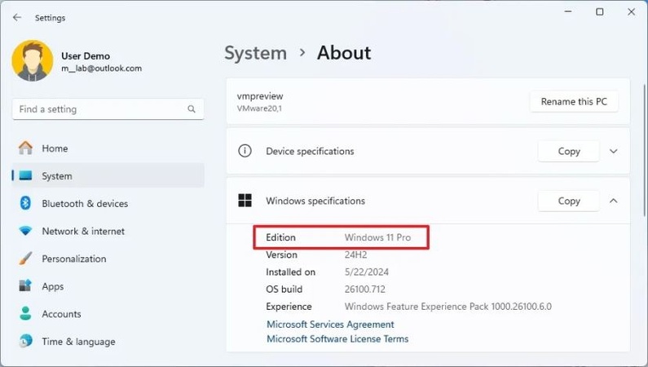Click the Windows Feature Experience Pack text
Image resolution: width=648 pixels, height=367 pixels.
(448, 307)
